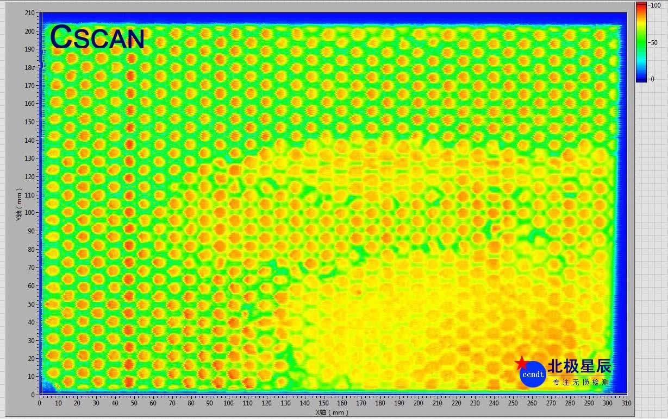Select the 130 tick on Y axis

point(31,158)
